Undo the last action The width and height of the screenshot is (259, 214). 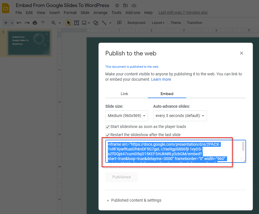click(x=19, y=23)
